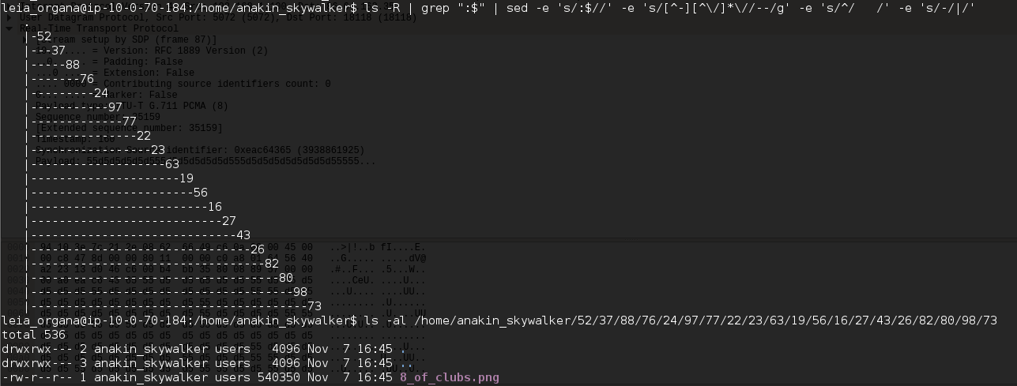Click 'drwxrwx---' permissions with link count 2
This screenshot has height=386, width=1017.
click(x=37, y=349)
